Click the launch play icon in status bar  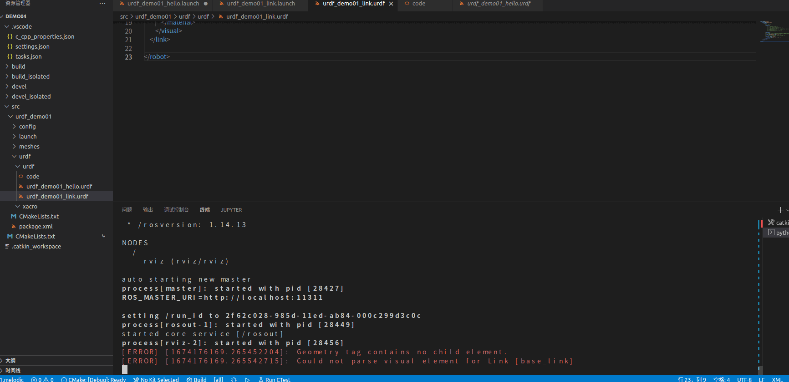coord(247,379)
